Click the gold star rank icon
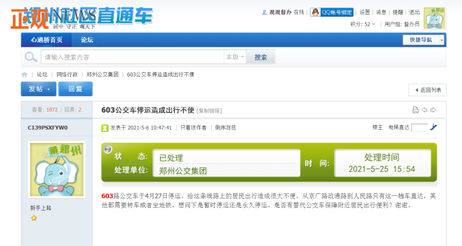This screenshot has width=462, height=246. pyautogui.click(x=34, y=218)
